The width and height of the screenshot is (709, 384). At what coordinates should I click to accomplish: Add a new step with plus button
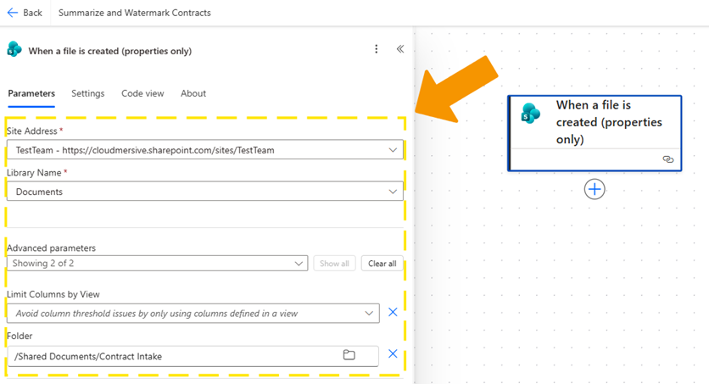coord(595,189)
